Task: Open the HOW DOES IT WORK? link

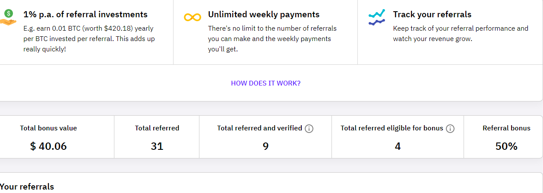Action: pyautogui.click(x=265, y=83)
